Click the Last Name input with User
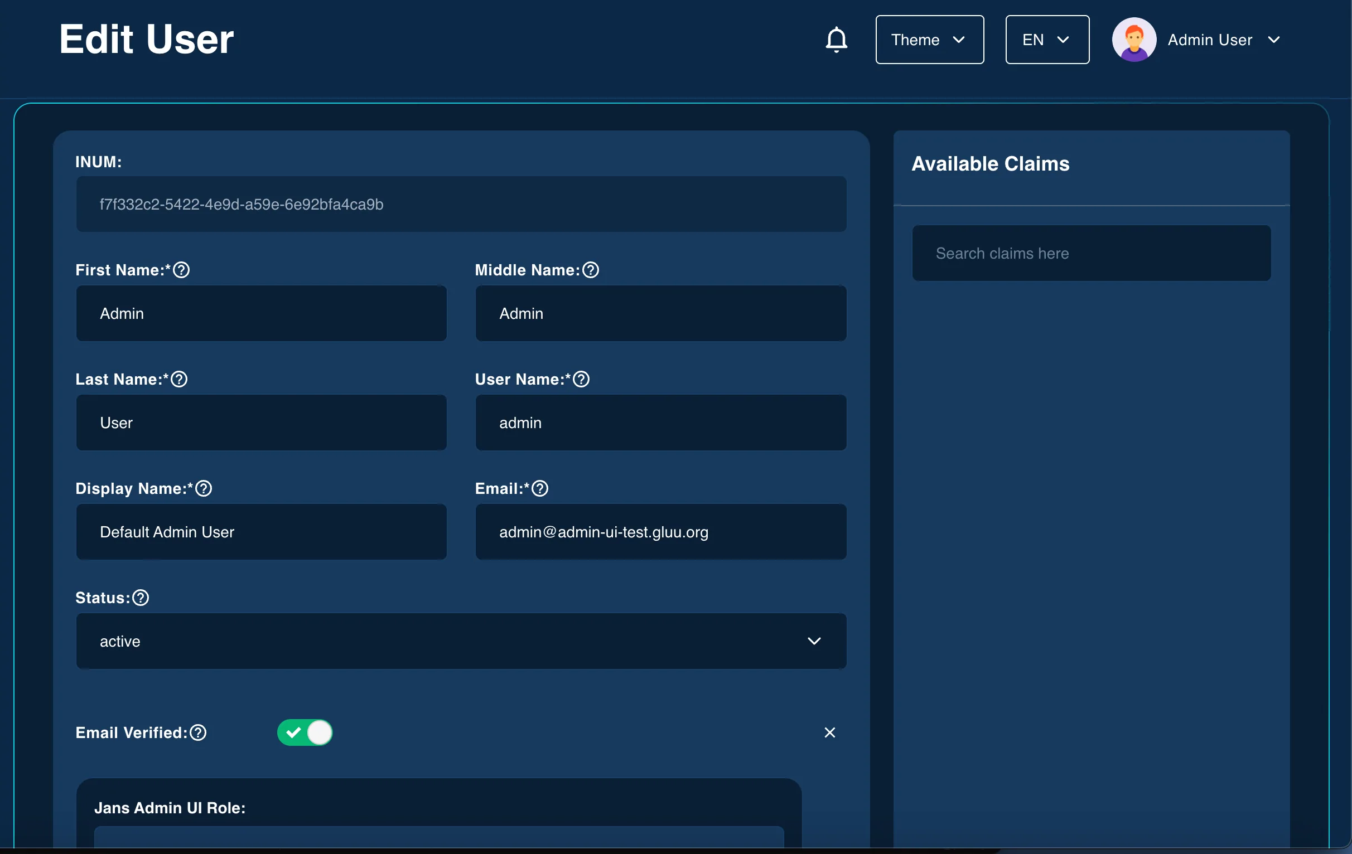This screenshot has width=1352, height=854. pyautogui.click(x=261, y=423)
